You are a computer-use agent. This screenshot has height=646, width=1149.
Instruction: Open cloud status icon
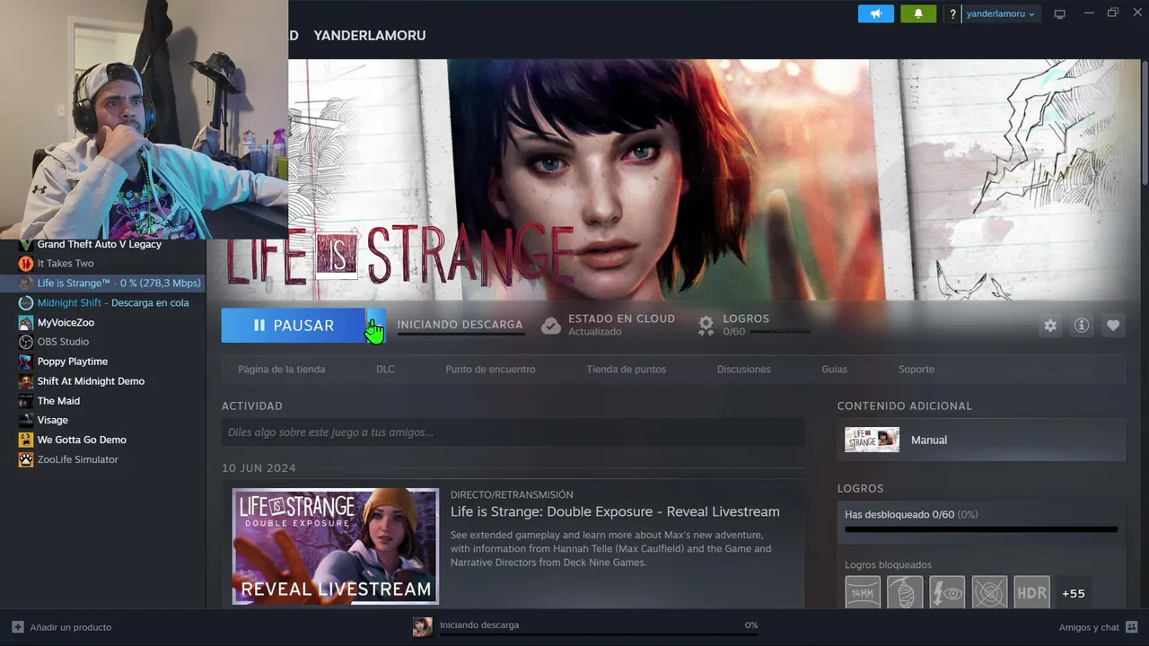[x=551, y=326]
